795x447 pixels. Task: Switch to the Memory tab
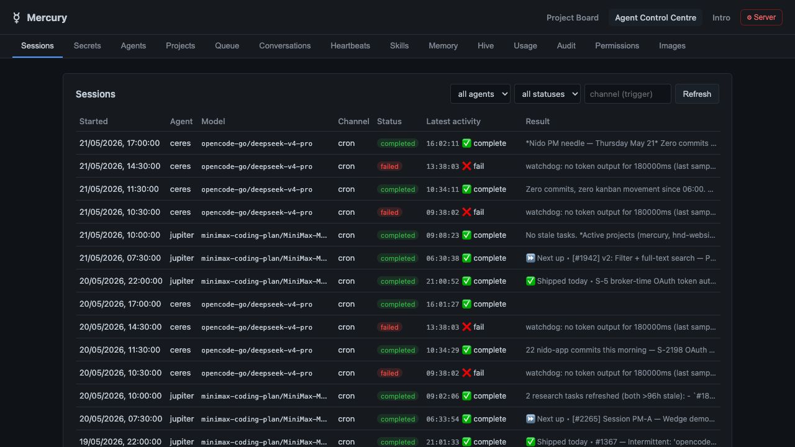[443, 46]
